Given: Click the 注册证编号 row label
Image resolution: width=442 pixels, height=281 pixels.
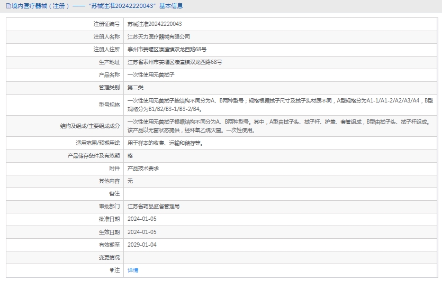Looking at the screenshot, I should point(106,24).
